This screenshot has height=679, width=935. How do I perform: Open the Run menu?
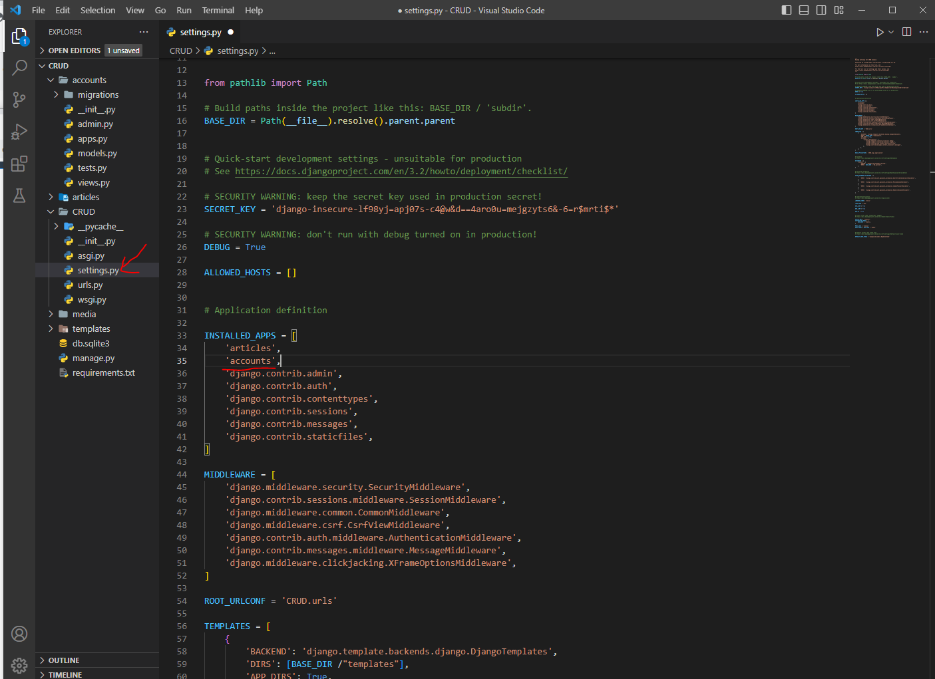pyautogui.click(x=184, y=10)
